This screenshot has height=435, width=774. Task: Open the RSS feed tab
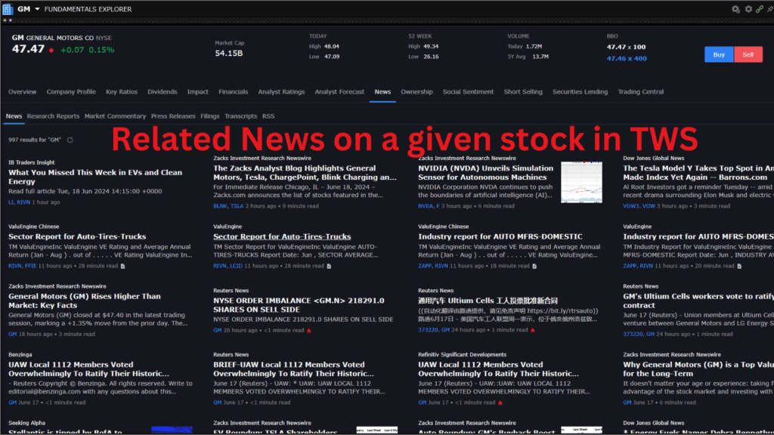click(269, 116)
